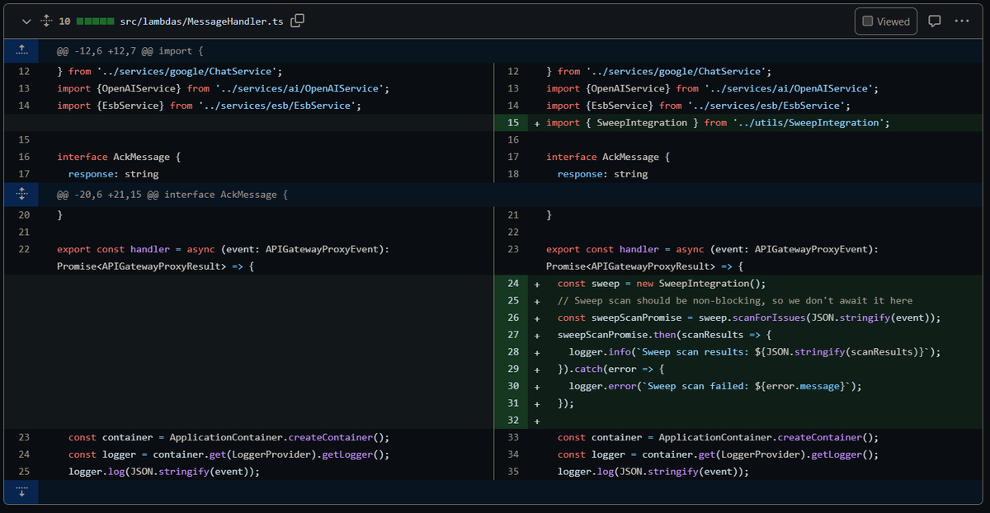Click added line number 15
Image resolution: width=990 pixels, height=513 pixels.
click(x=514, y=123)
